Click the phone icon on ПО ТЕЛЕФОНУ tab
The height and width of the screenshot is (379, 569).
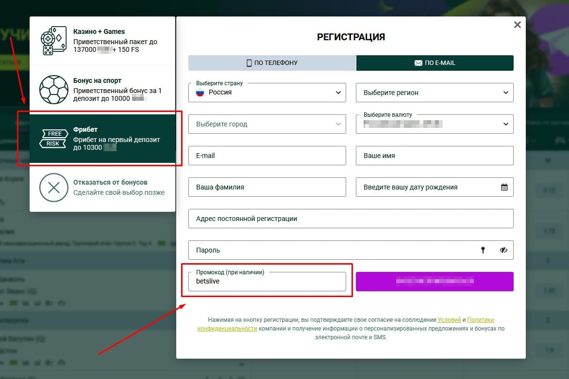(249, 63)
